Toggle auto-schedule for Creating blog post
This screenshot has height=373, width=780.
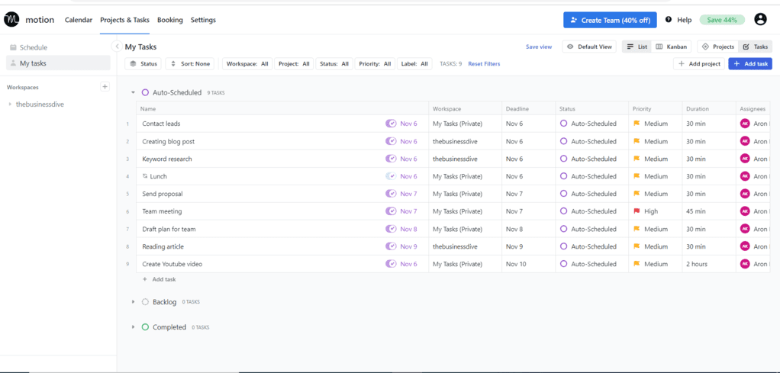point(391,141)
